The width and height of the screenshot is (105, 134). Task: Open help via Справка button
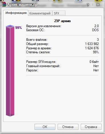[91, 127]
